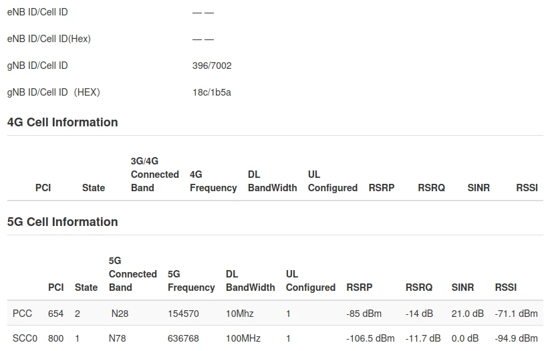
Task: Click the 5G Connected Band column header
Action: tap(132, 274)
